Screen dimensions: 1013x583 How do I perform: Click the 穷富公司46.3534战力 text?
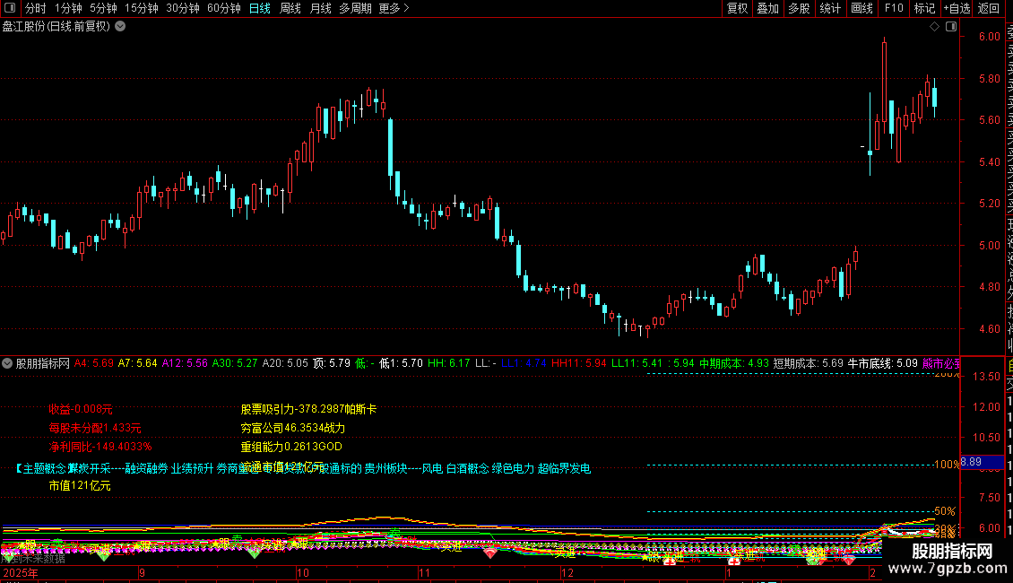(x=293, y=428)
